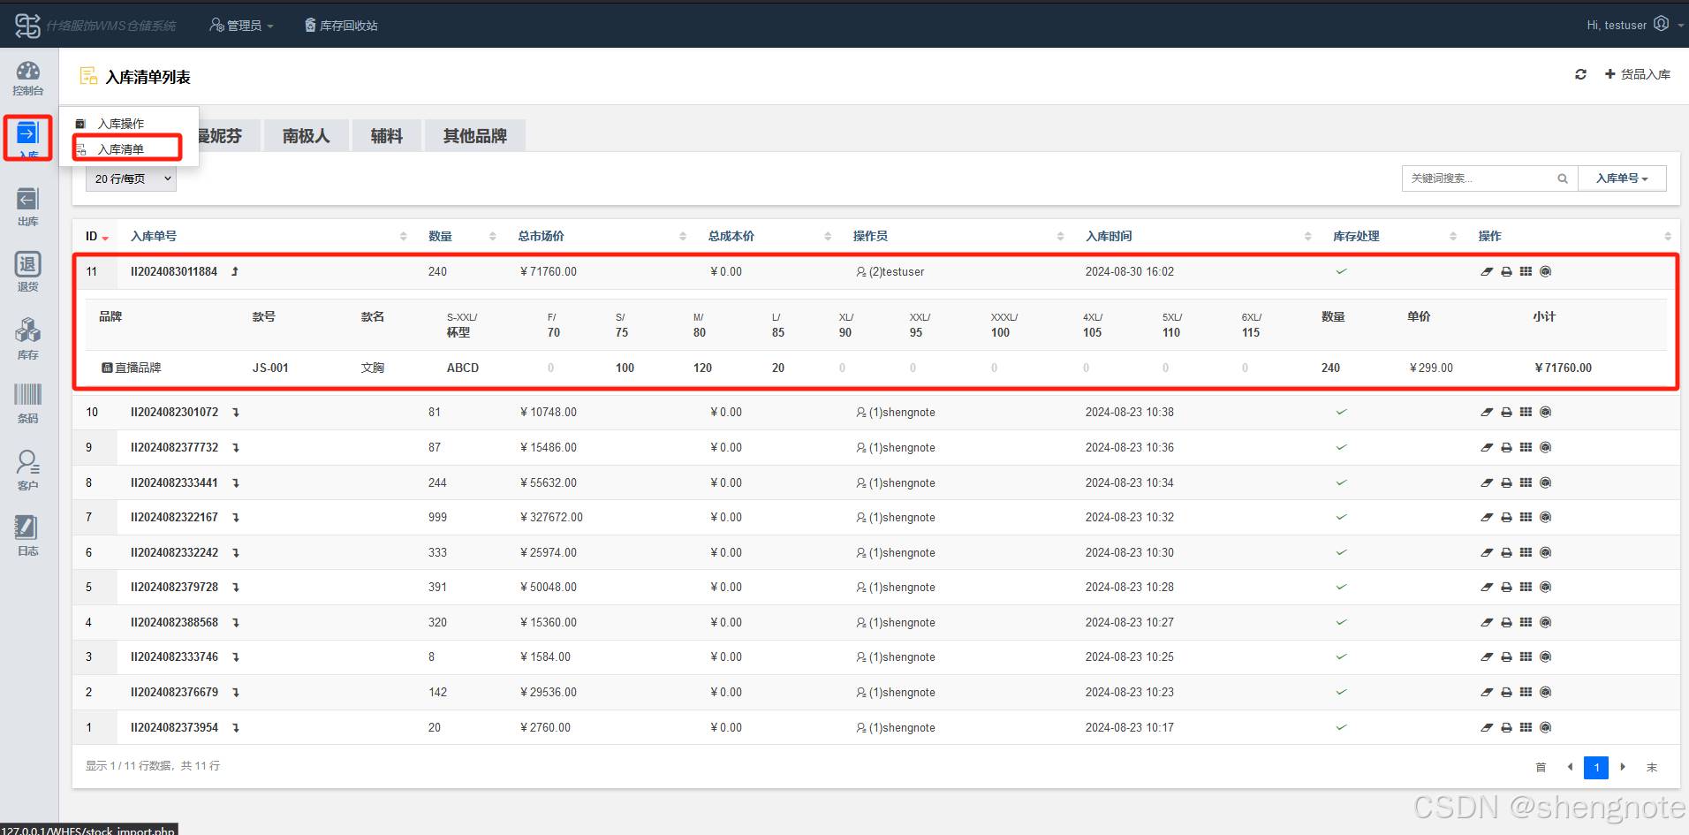This screenshot has width=1689, height=835.
Task: Open the 出库 outbound sidebar icon
Action: [x=28, y=206]
